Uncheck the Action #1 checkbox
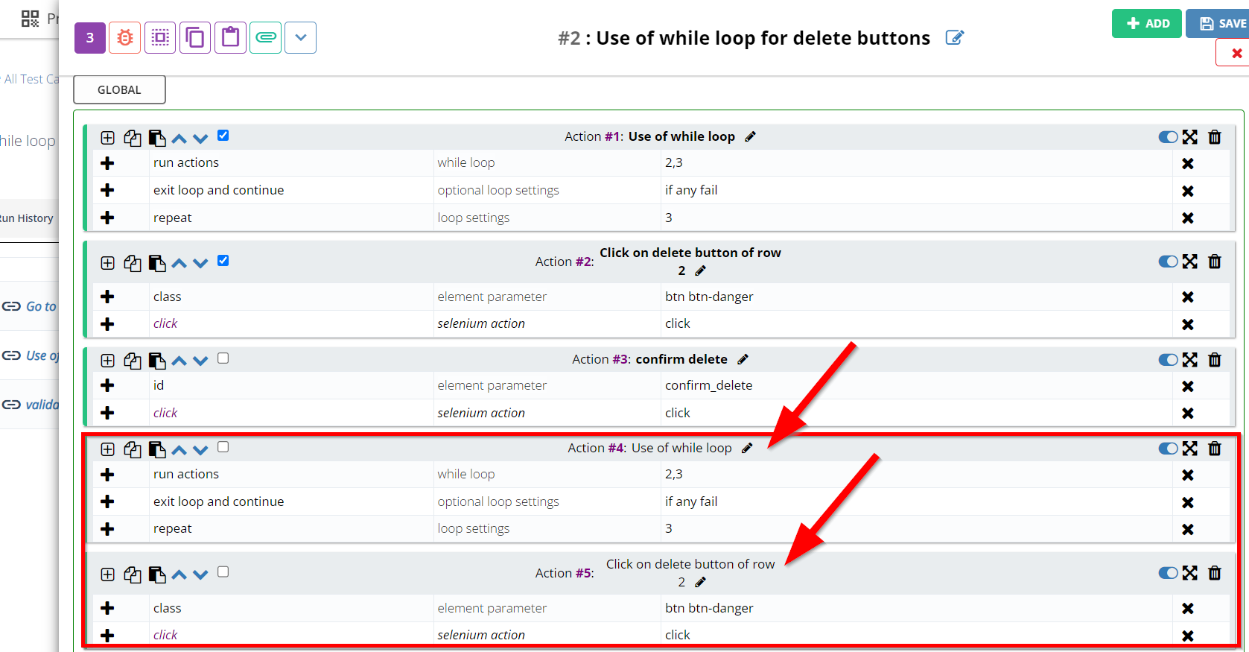 coord(223,136)
